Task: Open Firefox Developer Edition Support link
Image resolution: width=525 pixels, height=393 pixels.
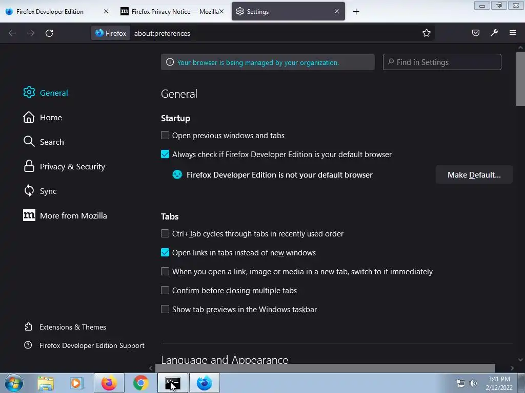Action: [x=92, y=345]
